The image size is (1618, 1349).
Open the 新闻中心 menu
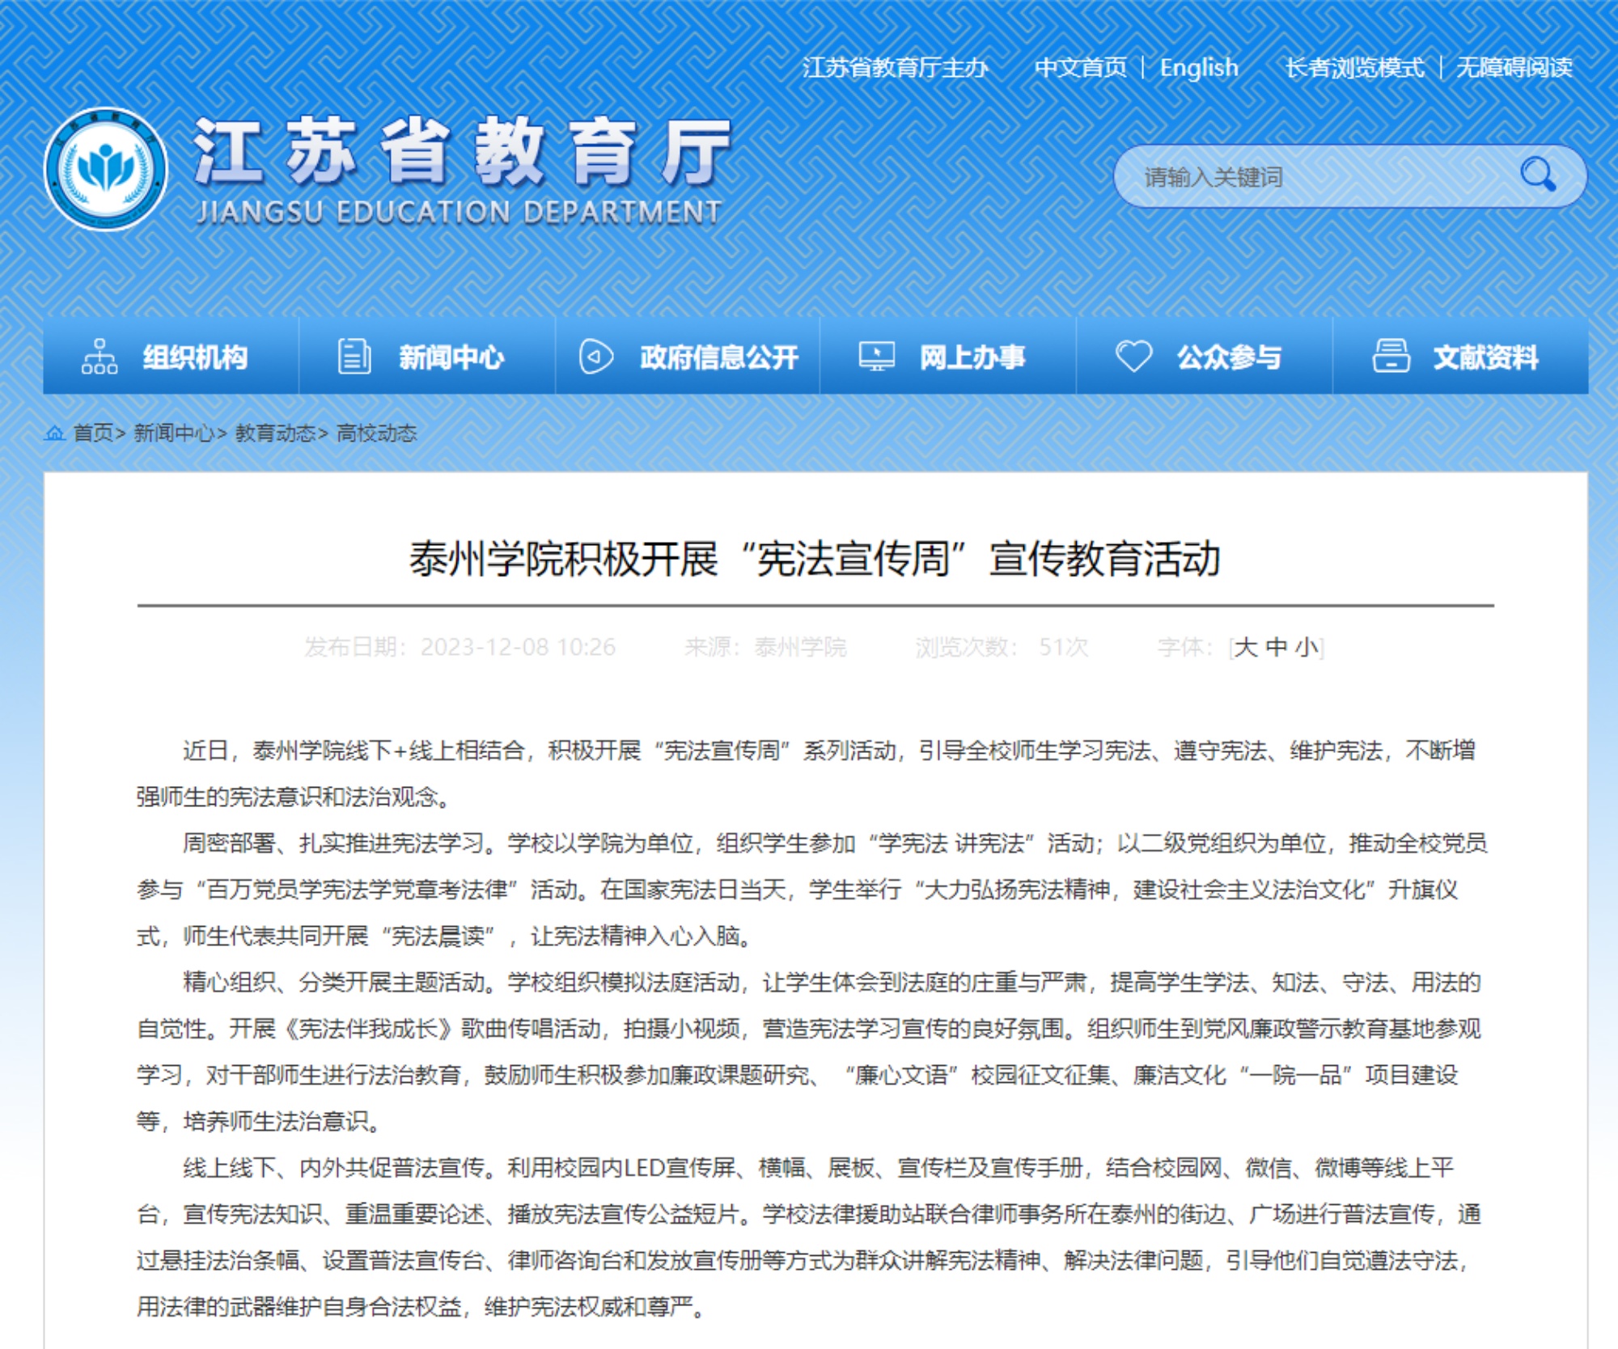[x=451, y=357]
